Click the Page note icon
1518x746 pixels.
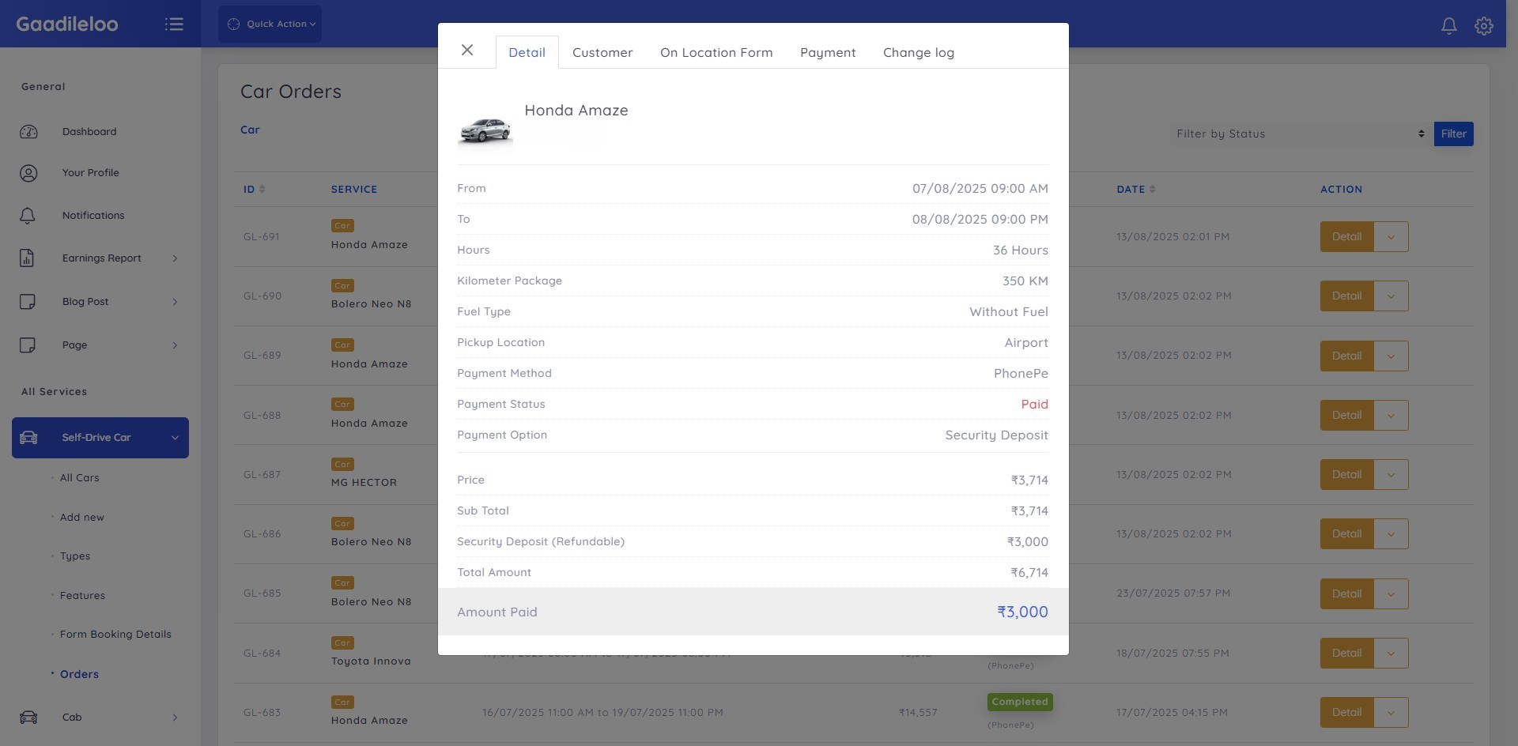[x=28, y=345]
